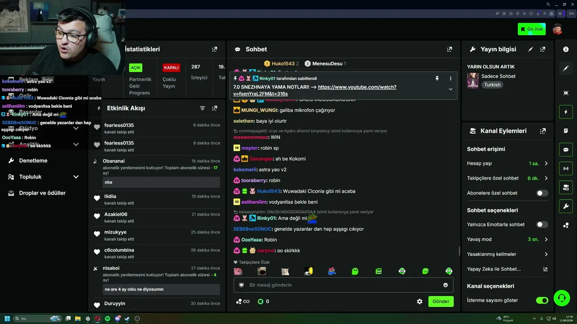Open the green headset support button
Viewport: 577px width, 324px height.
(561, 297)
